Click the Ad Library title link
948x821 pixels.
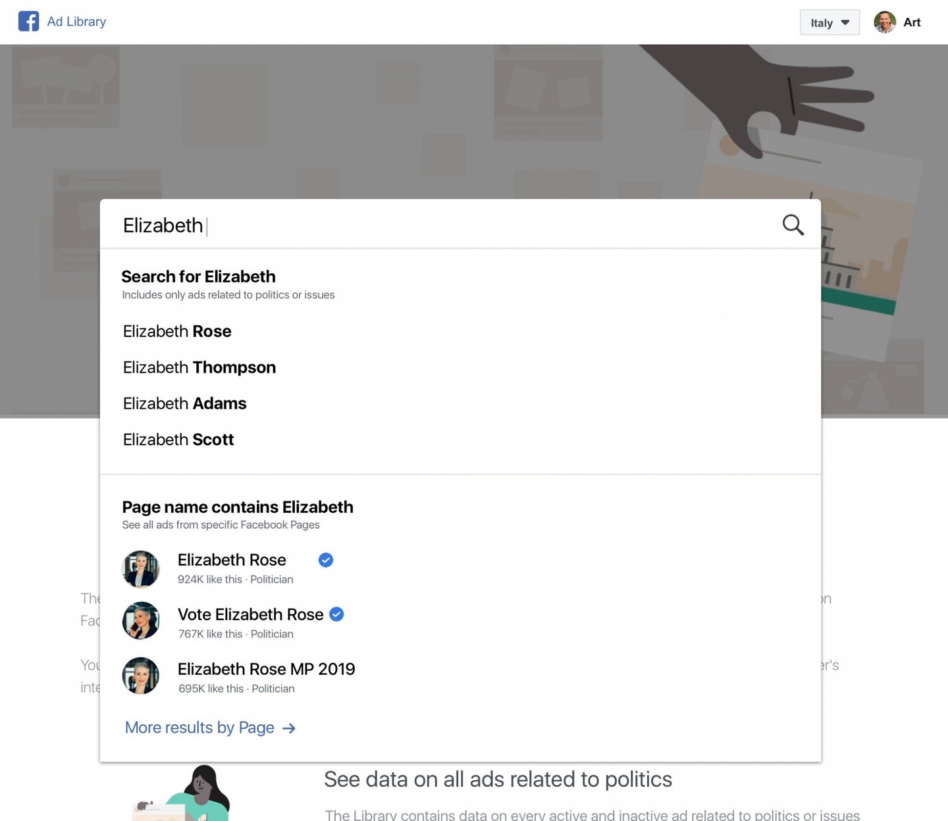[76, 22]
